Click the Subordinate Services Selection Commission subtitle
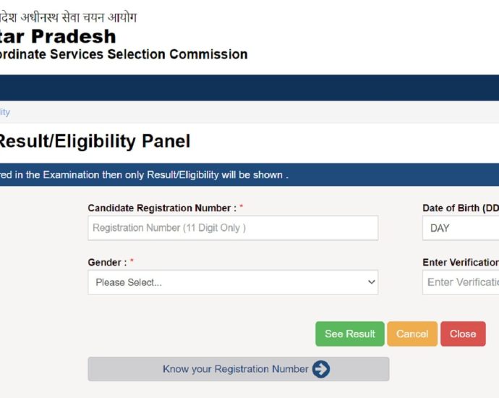Viewport: 499px width, 398px height. click(124, 54)
